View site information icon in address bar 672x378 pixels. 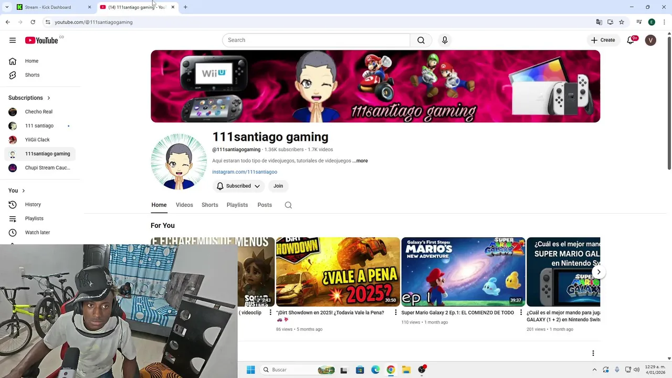pos(48,22)
